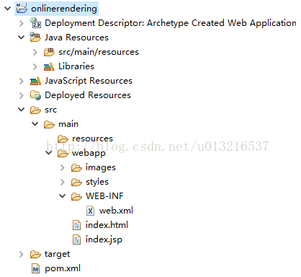301x277 pixels.
Task: Select the src folder label
Action: click(50, 110)
